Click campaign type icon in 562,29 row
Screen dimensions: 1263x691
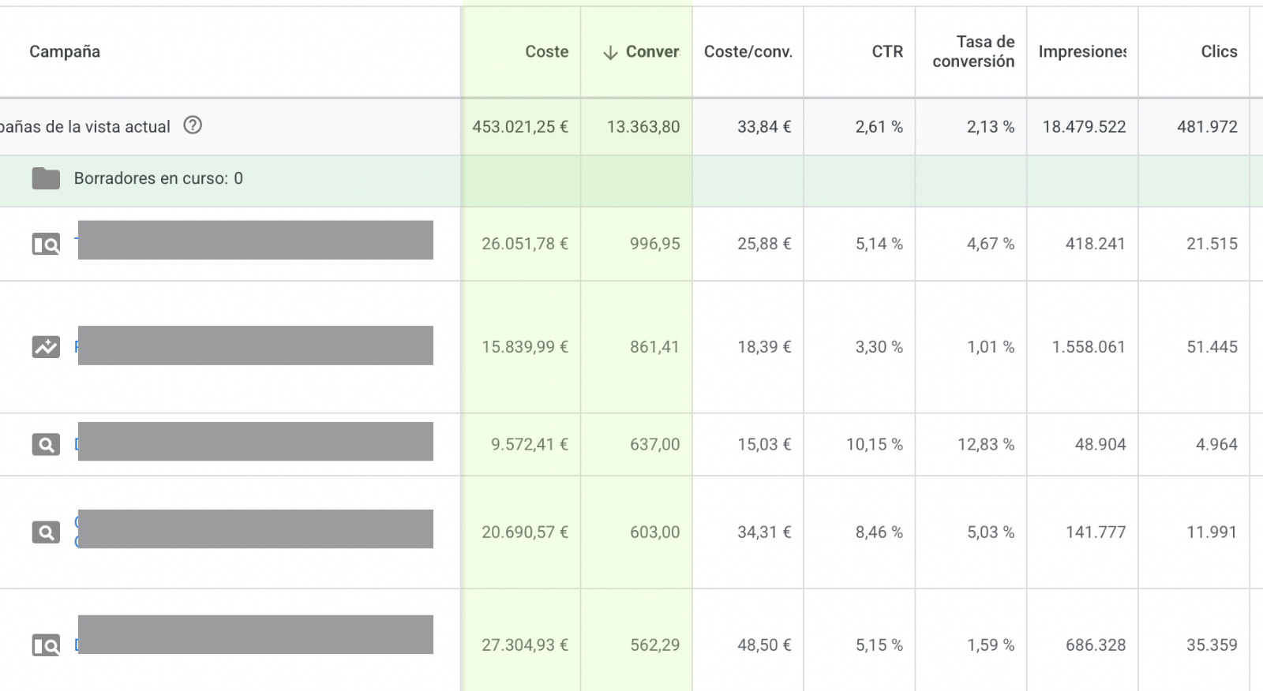pyautogui.click(x=46, y=645)
